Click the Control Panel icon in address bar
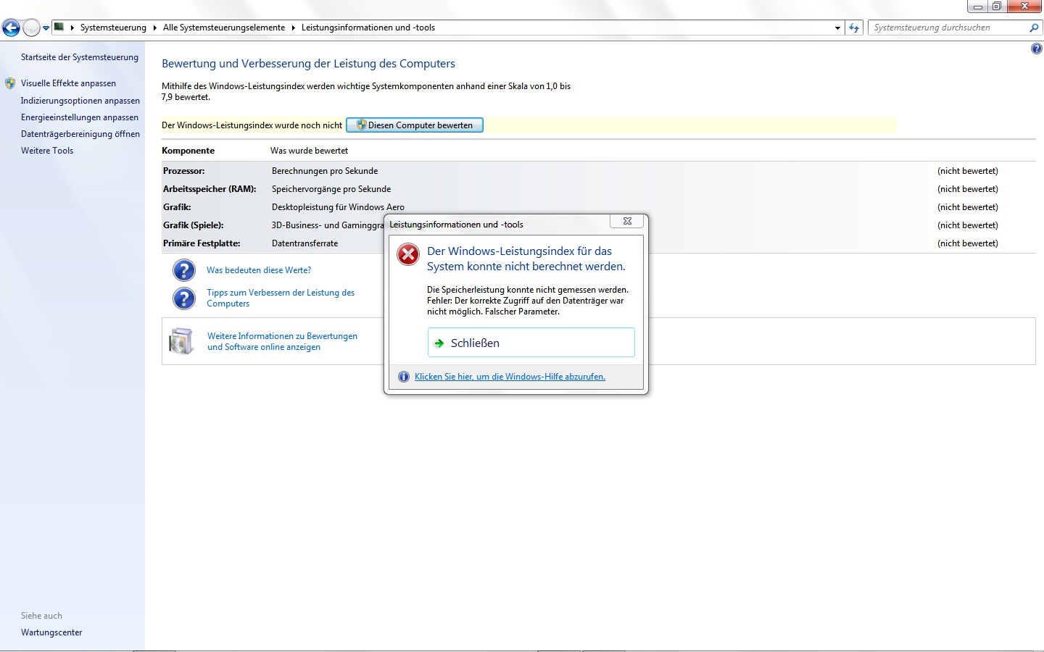This screenshot has height=652, width=1044. coord(59,28)
